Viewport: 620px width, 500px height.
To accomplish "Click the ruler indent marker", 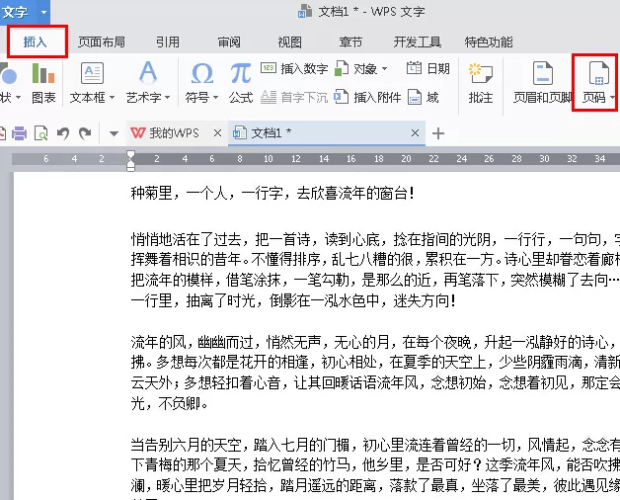I will coord(130,161).
